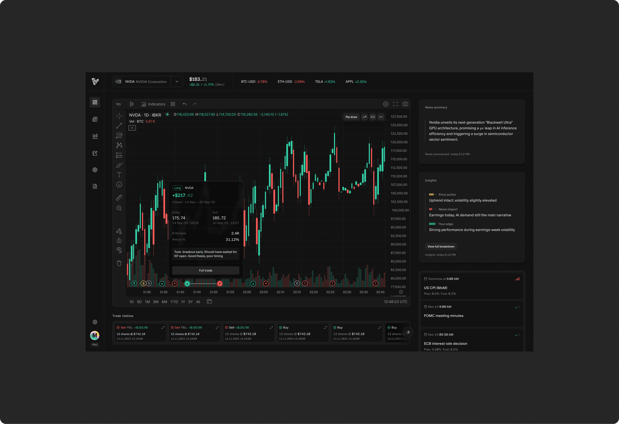Open the FOMC meeting minutes event
The width and height of the screenshot is (619, 424).
(x=472, y=314)
